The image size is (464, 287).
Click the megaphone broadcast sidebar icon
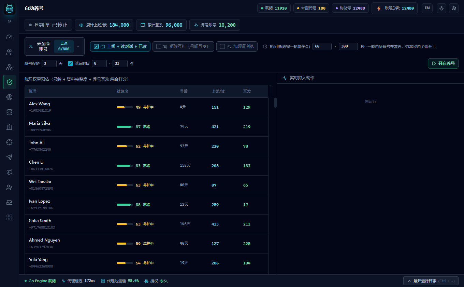coord(10,172)
